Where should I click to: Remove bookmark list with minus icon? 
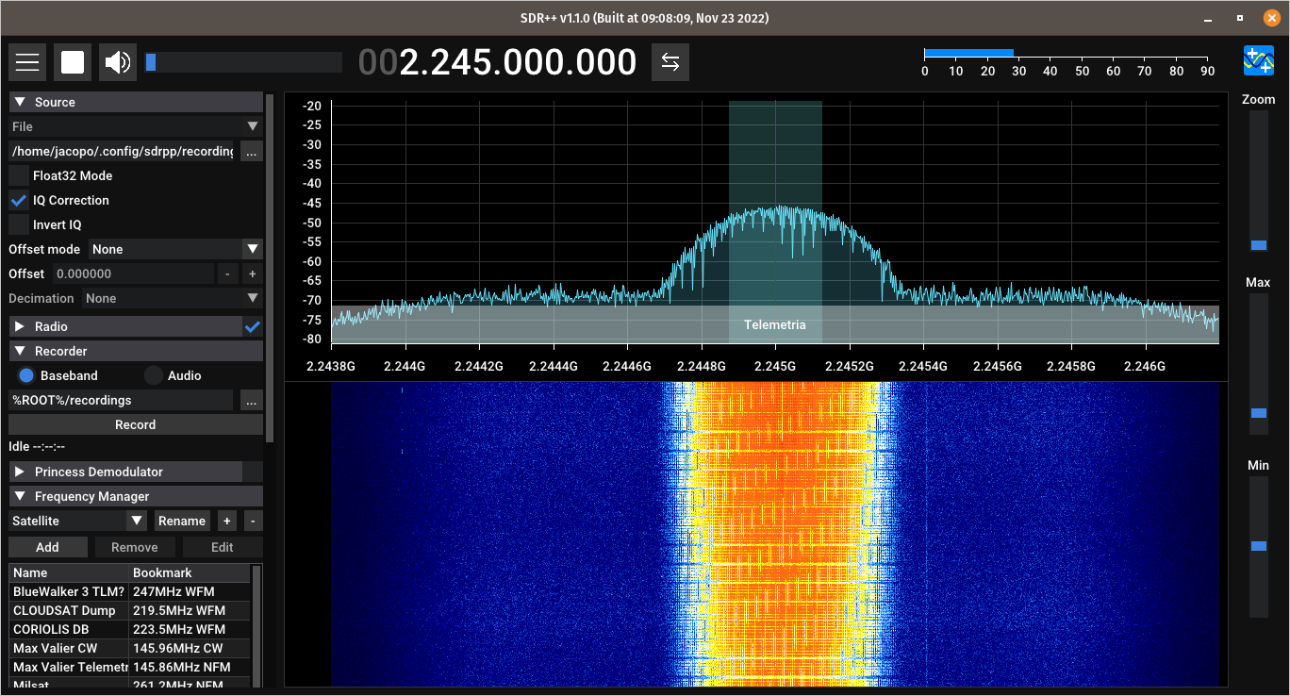(253, 521)
